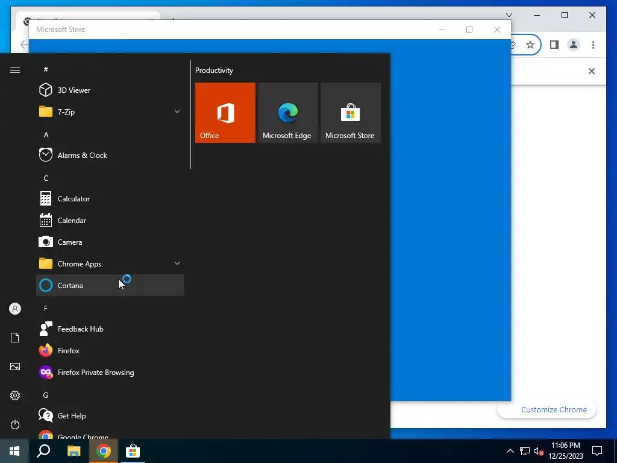Click the Productivity group header

point(214,71)
